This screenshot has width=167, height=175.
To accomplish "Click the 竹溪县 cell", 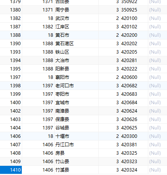I will (x=76, y=170).
